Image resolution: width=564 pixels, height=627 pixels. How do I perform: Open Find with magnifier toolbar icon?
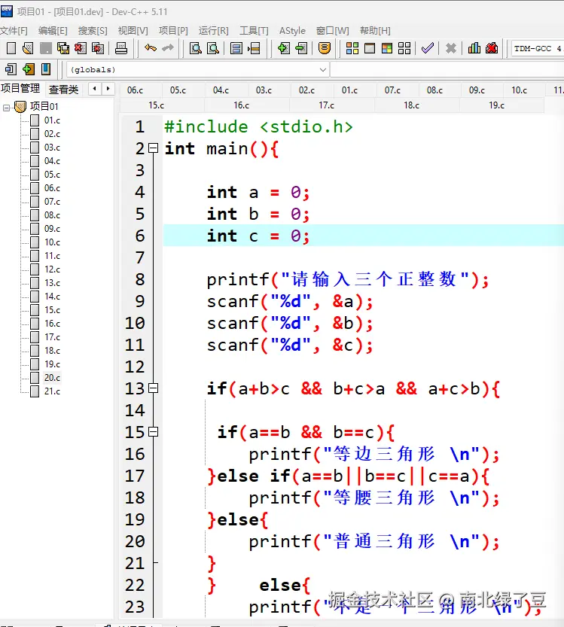point(195,48)
